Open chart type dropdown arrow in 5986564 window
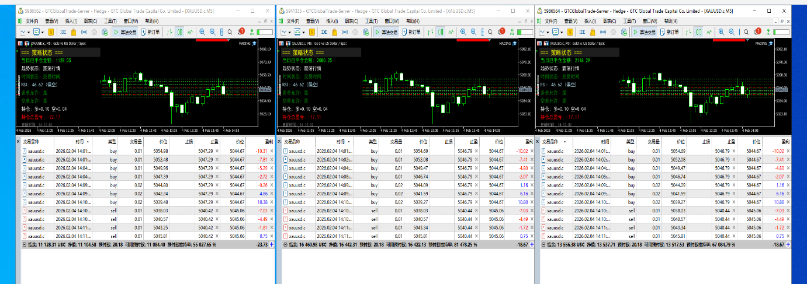Screen dimensions: 807x284 pyautogui.click(x=548, y=32)
